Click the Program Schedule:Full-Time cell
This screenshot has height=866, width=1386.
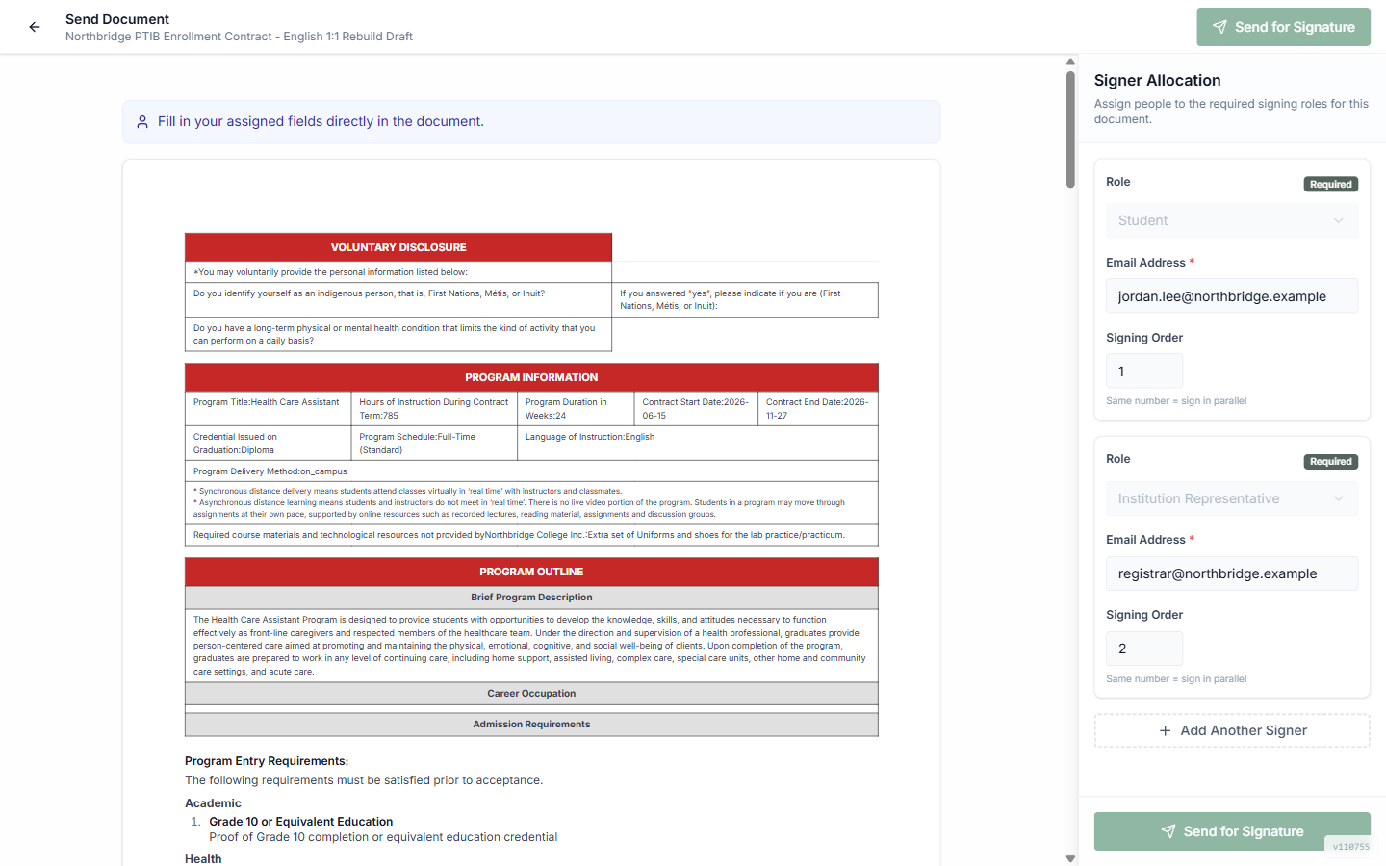coord(434,444)
